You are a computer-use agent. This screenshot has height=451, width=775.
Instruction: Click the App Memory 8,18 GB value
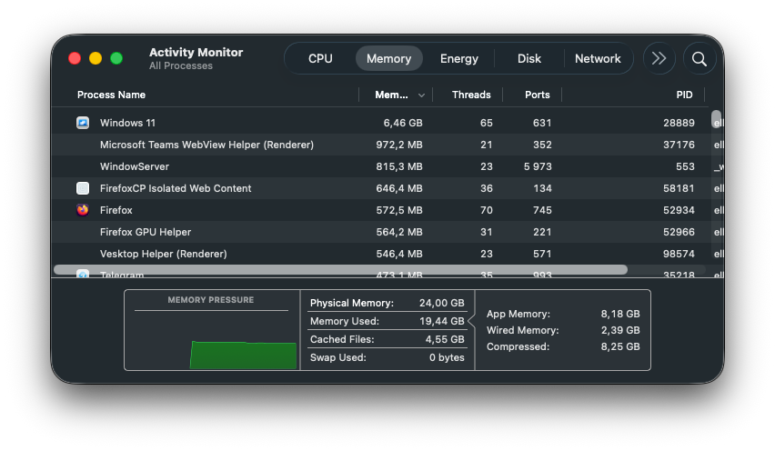tap(620, 314)
